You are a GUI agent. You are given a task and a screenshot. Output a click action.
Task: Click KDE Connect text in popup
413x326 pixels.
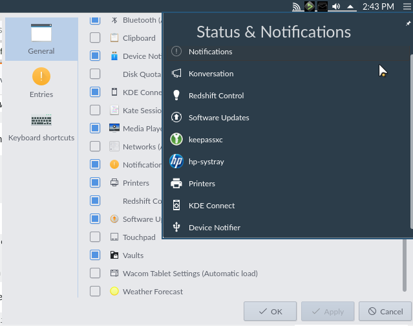(x=211, y=206)
